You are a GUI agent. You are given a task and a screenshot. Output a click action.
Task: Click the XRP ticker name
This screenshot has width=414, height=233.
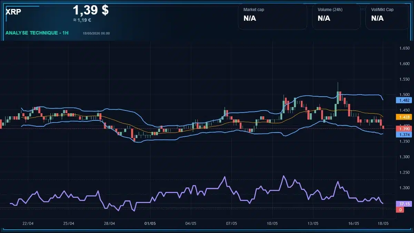(x=13, y=12)
